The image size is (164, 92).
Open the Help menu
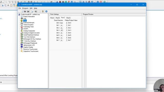pyautogui.click(x=36, y=8)
